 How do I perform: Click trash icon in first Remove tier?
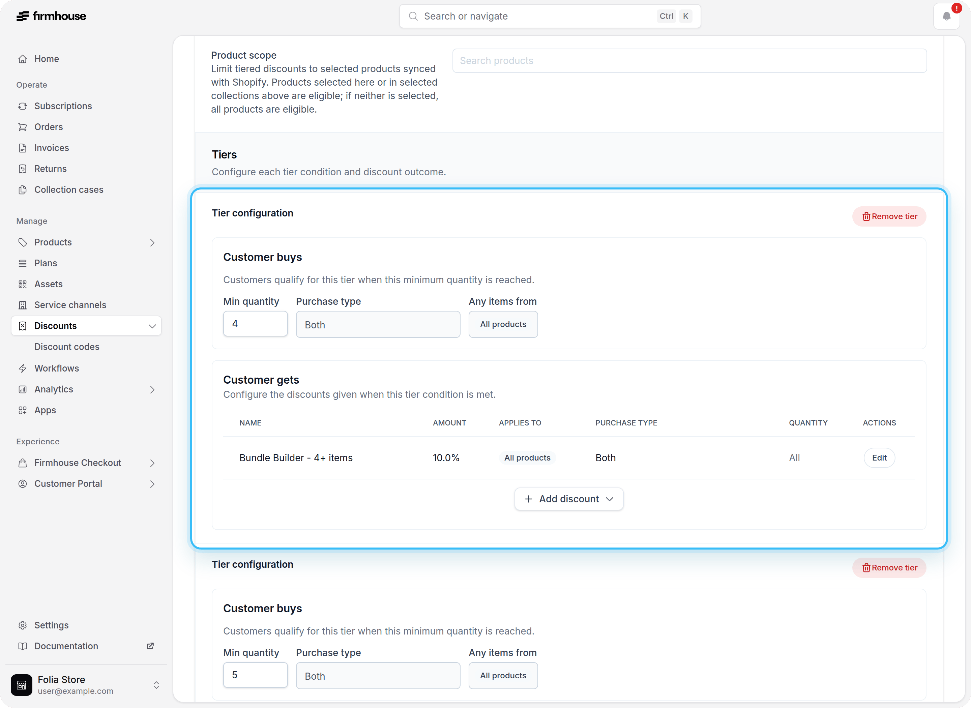tap(866, 216)
